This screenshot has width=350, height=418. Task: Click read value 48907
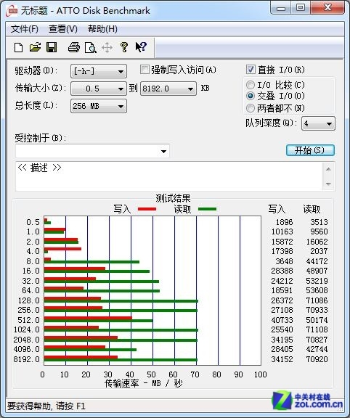pyautogui.click(x=317, y=271)
